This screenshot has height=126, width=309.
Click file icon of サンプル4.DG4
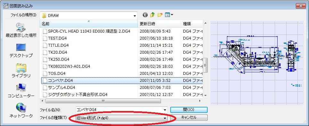click(x=45, y=88)
